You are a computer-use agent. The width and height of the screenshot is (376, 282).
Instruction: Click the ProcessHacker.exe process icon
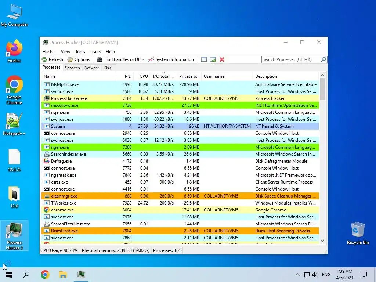pos(47,98)
